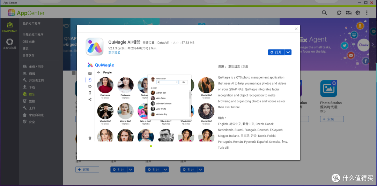Click the bottom-left 安装 button
The image size is (377, 186).
click(x=87, y=169)
